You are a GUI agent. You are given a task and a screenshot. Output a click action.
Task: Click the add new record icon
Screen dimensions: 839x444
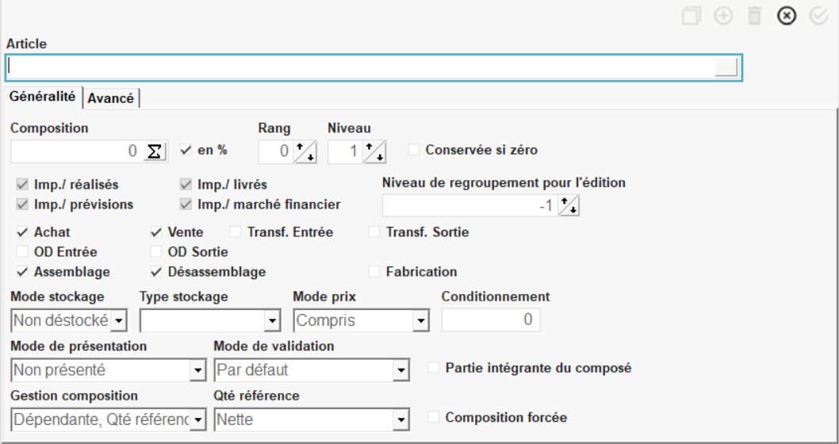(x=723, y=16)
